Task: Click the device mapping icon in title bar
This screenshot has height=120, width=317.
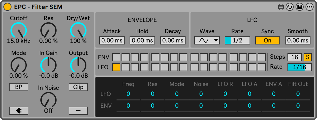Action: (x=281, y=7)
